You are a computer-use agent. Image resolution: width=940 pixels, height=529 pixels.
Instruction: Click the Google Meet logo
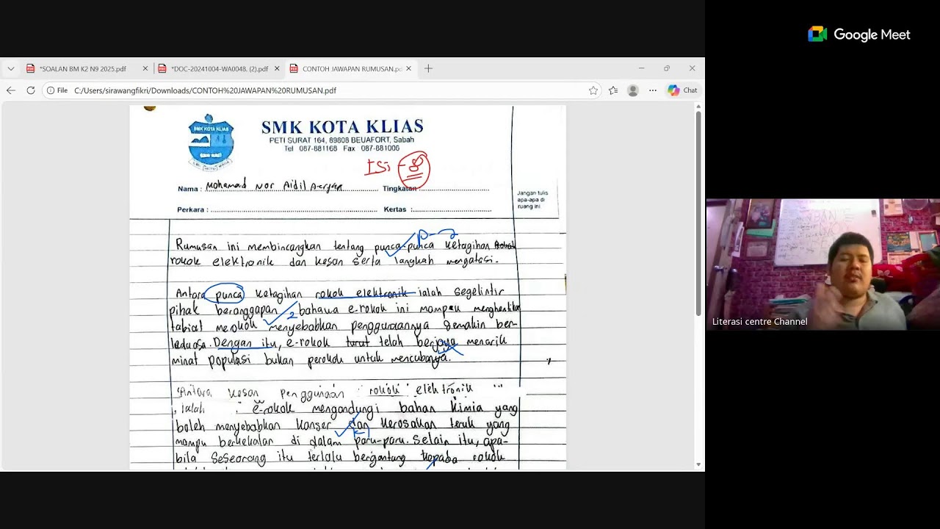(x=858, y=35)
